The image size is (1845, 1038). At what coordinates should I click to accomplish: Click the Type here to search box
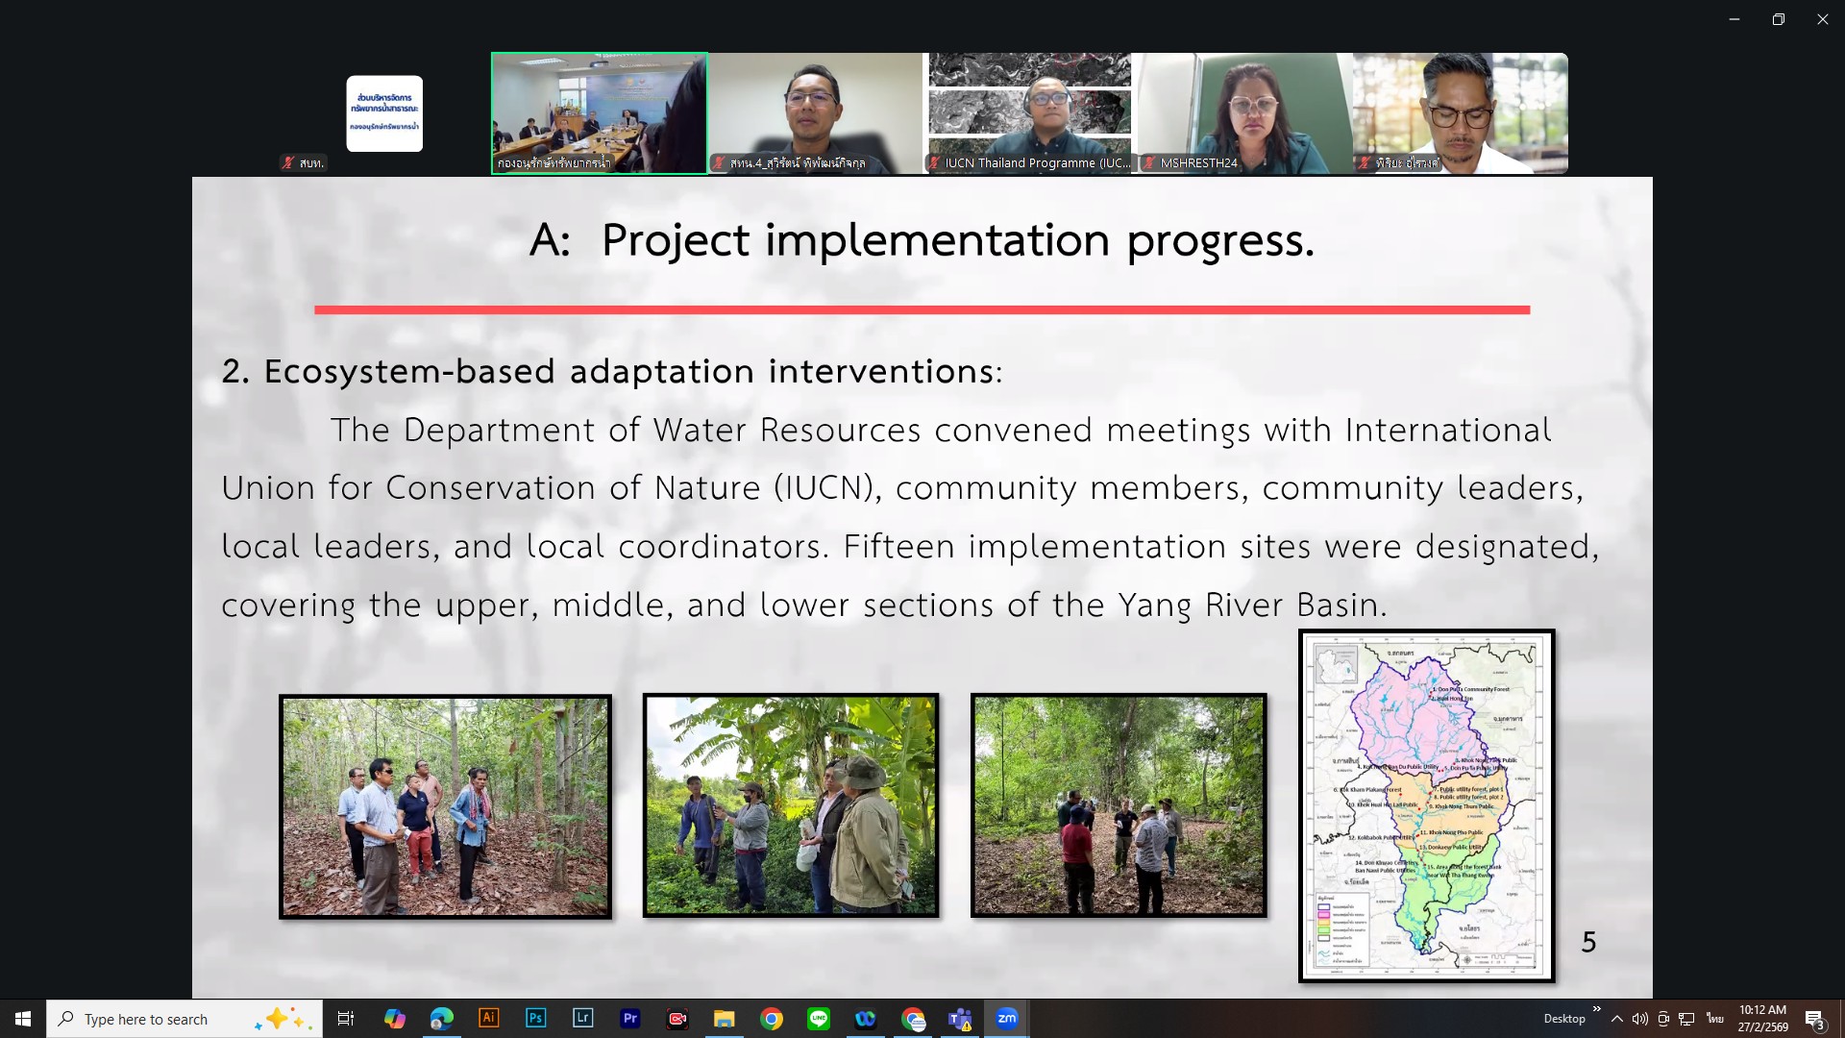163,1019
